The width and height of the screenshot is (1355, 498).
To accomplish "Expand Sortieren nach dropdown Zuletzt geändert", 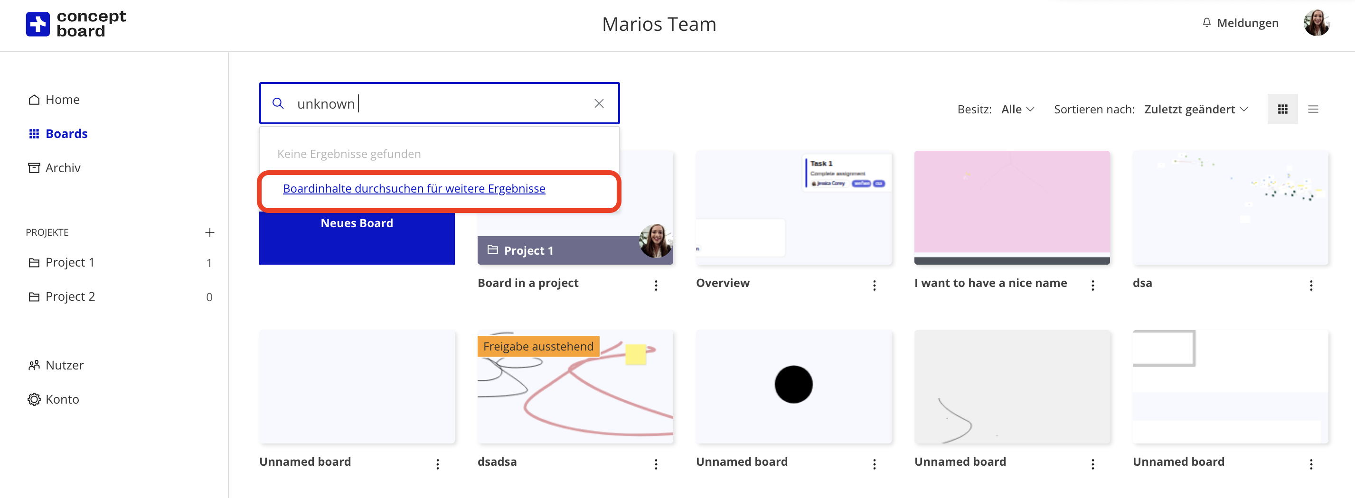I will [x=1195, y=109].
